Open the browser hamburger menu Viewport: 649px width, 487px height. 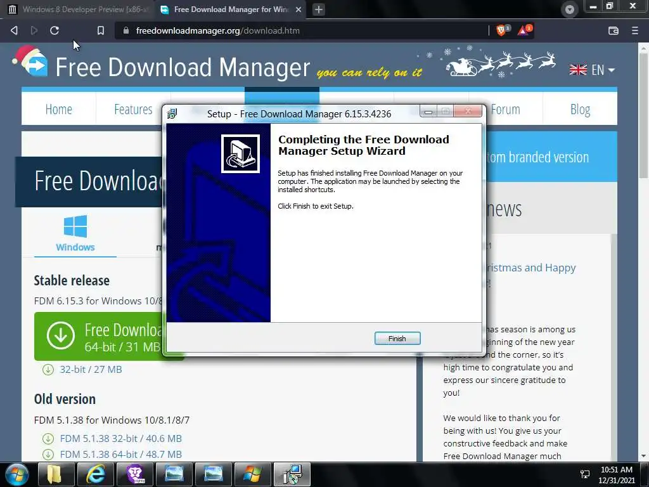634,30
